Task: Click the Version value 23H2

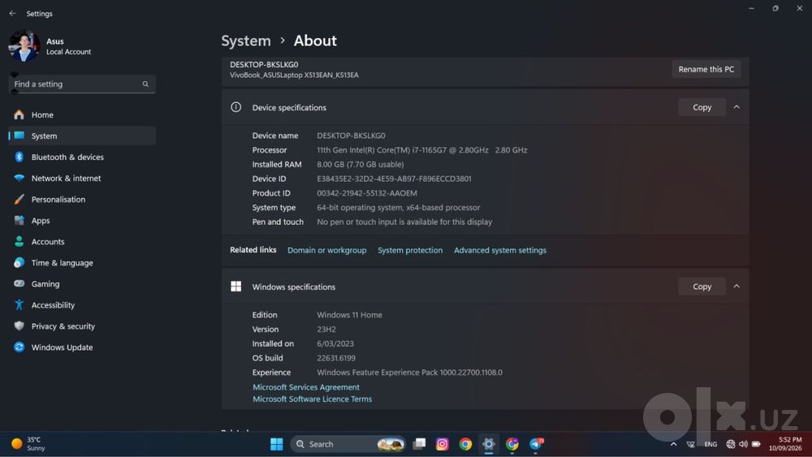Action: [326, 330]
